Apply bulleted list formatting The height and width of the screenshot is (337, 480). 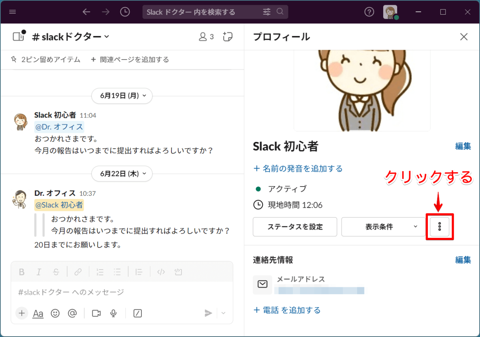coord(117,272)
